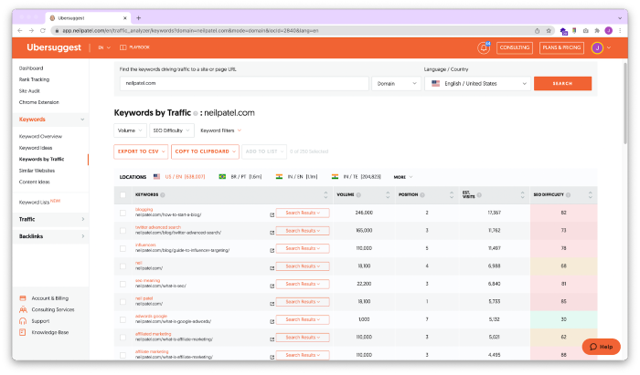Screen dimensions: 640x375
Task: Open the Volume filter dropdown
Action: 130,130
